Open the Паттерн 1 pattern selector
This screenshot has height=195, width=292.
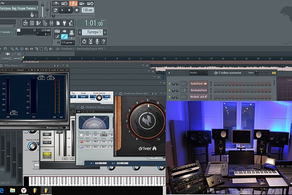[92, 32]
